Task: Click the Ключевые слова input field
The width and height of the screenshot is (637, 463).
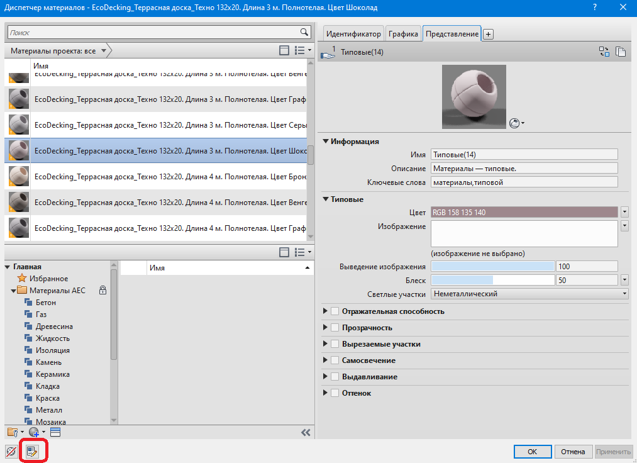Action: tap(524, 182)
